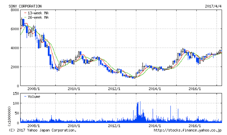
Task: Click the 2010/1 label under volume chart
Action: pos(74,126)
